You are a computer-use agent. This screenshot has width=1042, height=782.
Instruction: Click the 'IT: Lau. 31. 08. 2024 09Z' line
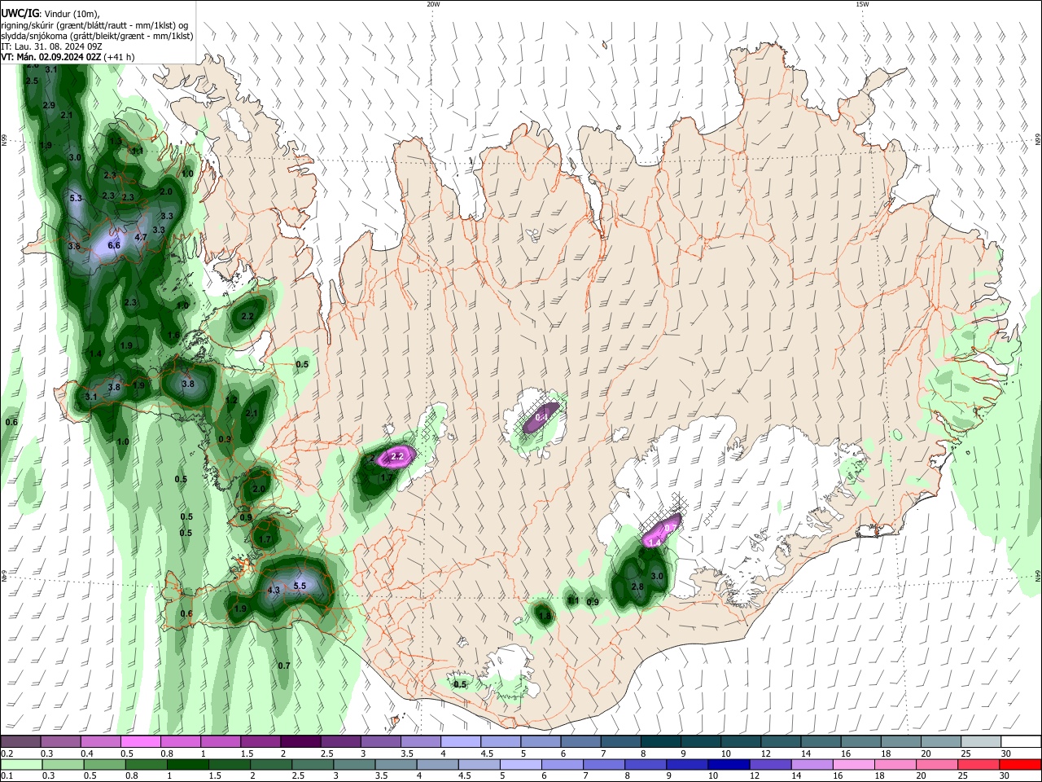[52, 46]
